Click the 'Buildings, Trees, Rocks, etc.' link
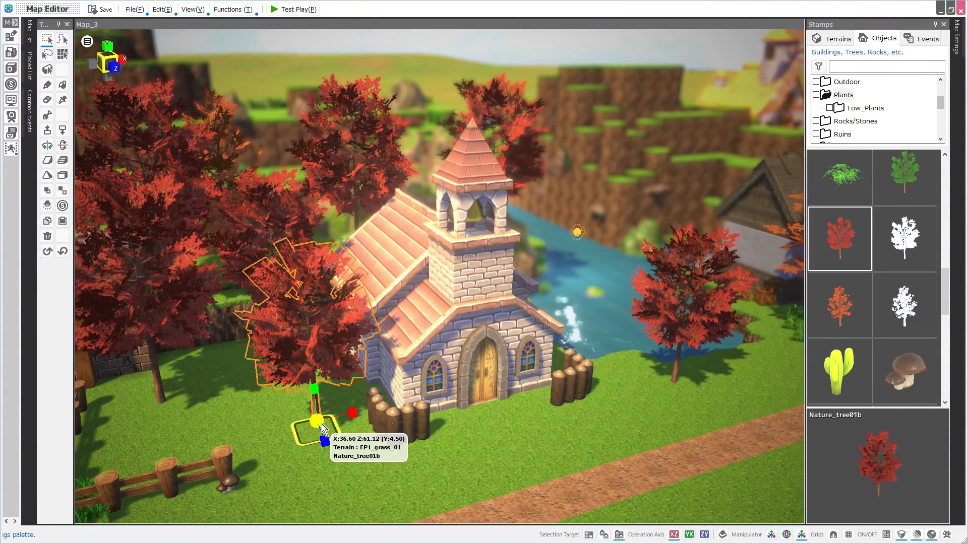This screenshot has height=544, width=968. point(856,52)
